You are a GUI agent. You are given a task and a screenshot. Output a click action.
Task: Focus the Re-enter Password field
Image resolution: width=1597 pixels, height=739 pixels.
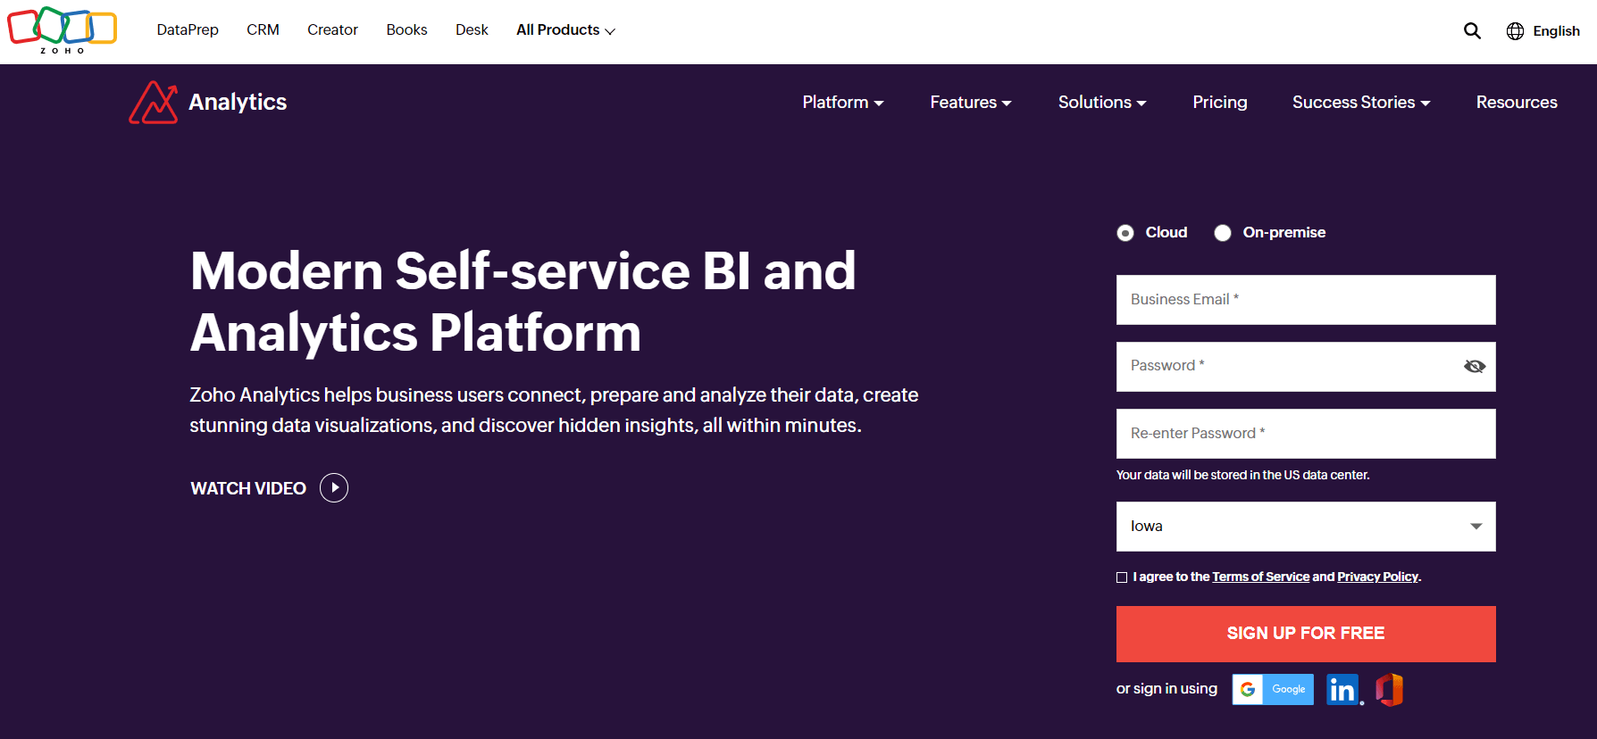(x=1306, y=434)
